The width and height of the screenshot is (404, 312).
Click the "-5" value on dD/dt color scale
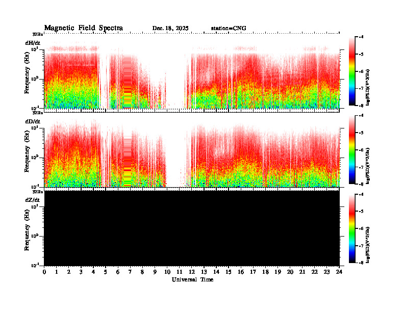pyautogui.click(x=362, y=133)
